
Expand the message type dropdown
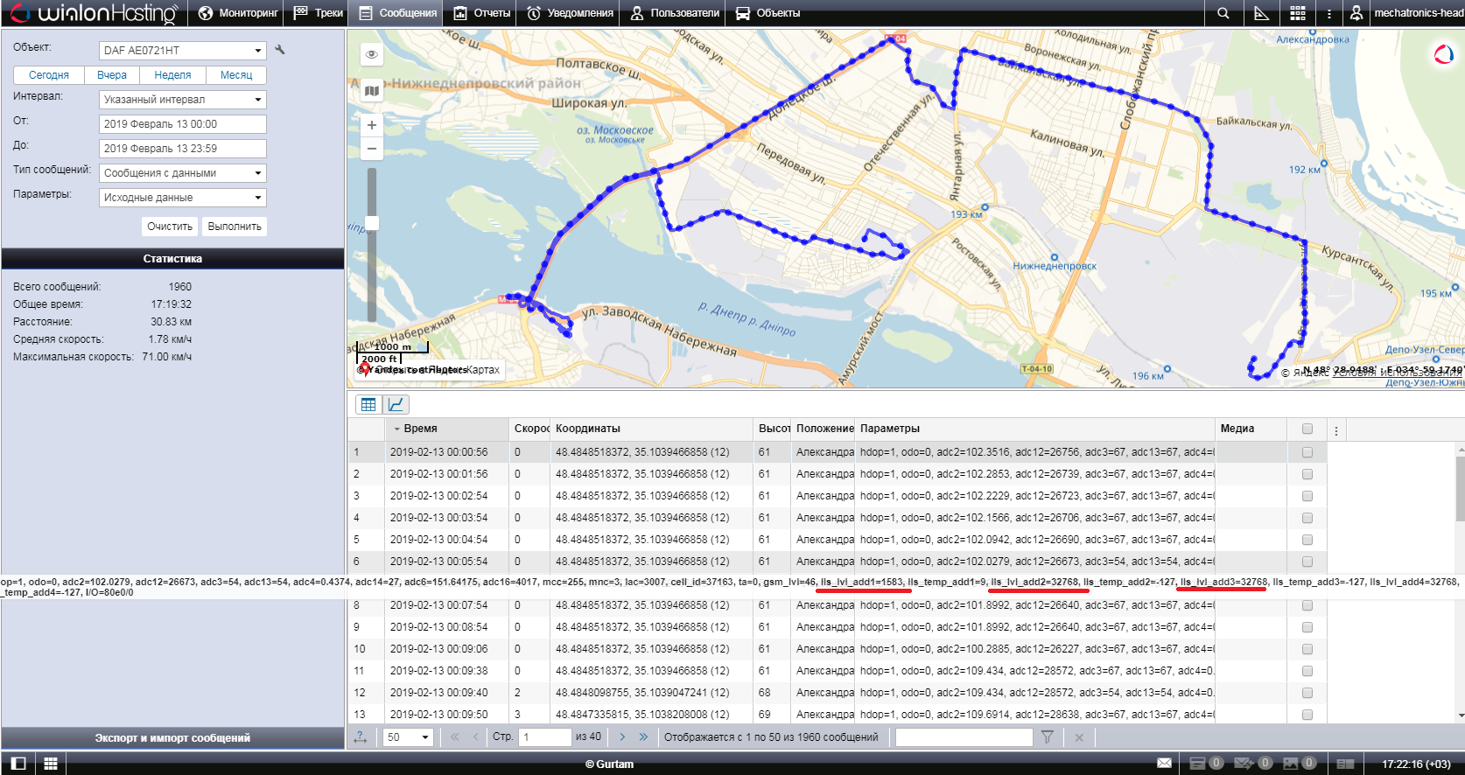182,173
